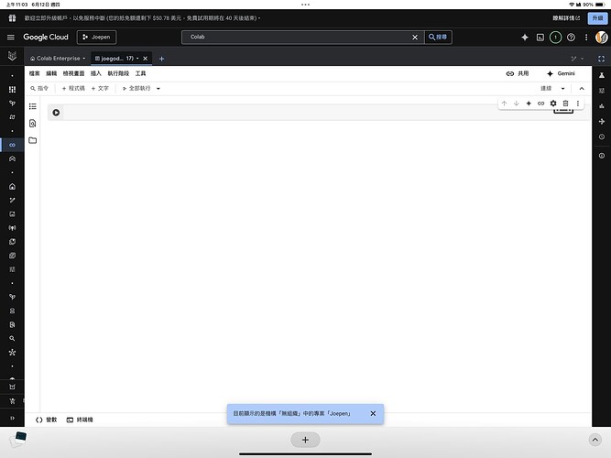Click the 升級 upgrade button
This screenshot has height=458, width=611.
[x=597, y=18]
